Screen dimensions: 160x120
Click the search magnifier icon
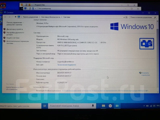coord(155,17)
